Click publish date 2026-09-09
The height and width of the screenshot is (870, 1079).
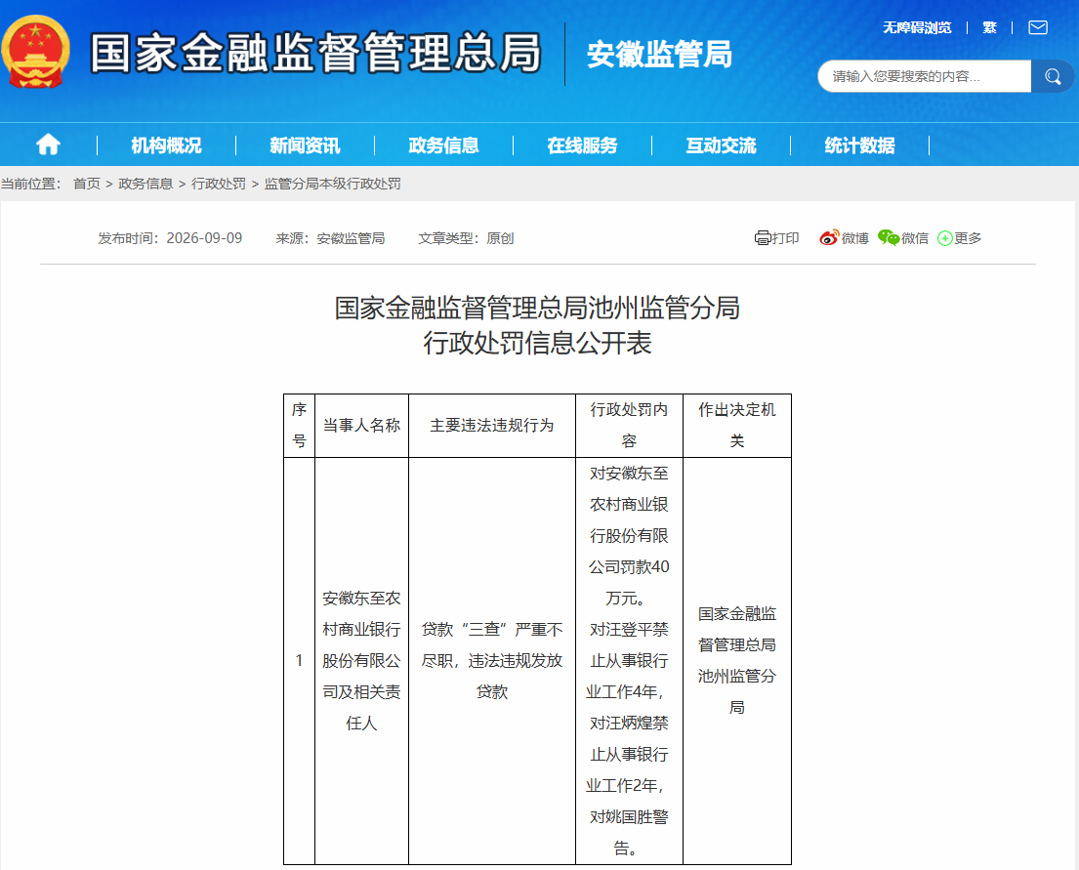point(204,238)
